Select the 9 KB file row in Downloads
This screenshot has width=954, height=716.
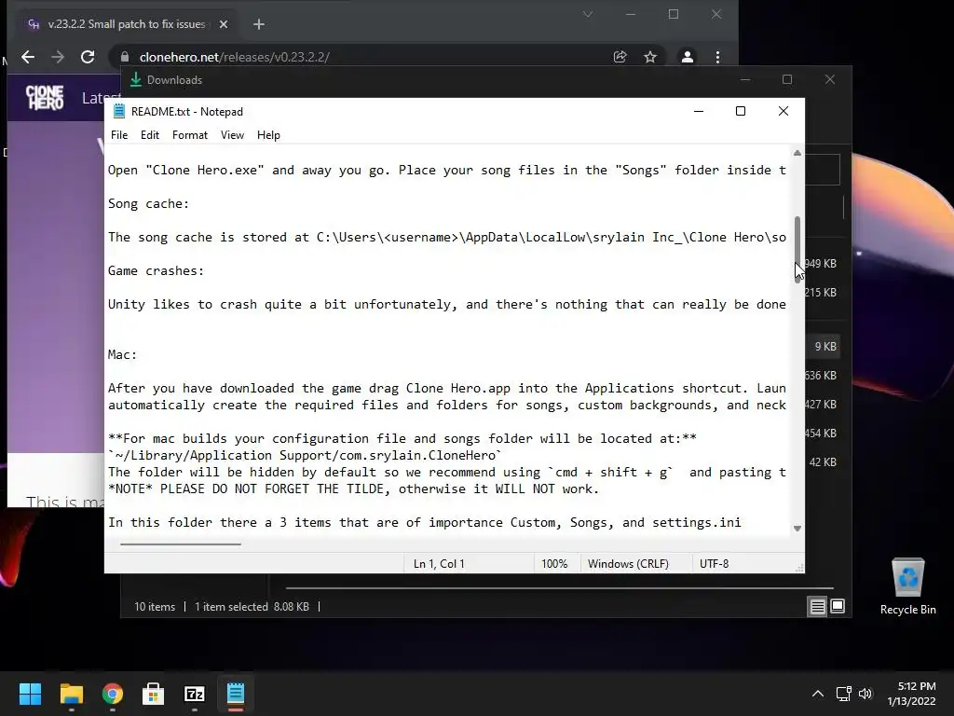pyautogui.click(x=823, y=347)
